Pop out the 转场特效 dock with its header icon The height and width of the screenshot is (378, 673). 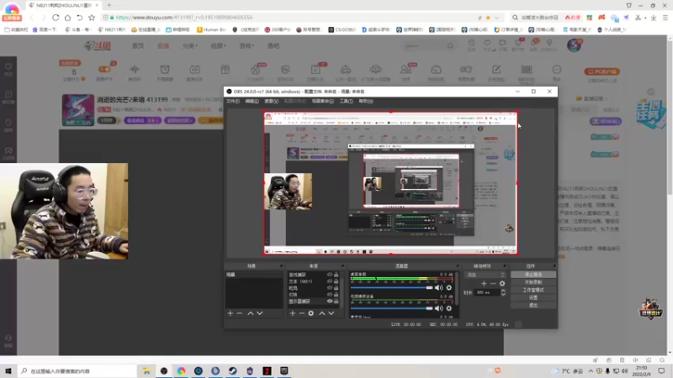(x=504, y=266)
